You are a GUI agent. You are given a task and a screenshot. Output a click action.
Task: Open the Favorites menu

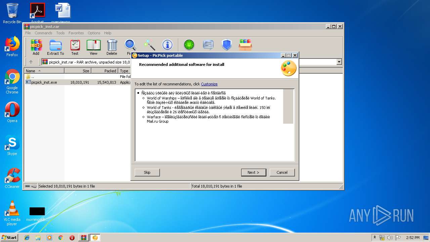(76, 33)
